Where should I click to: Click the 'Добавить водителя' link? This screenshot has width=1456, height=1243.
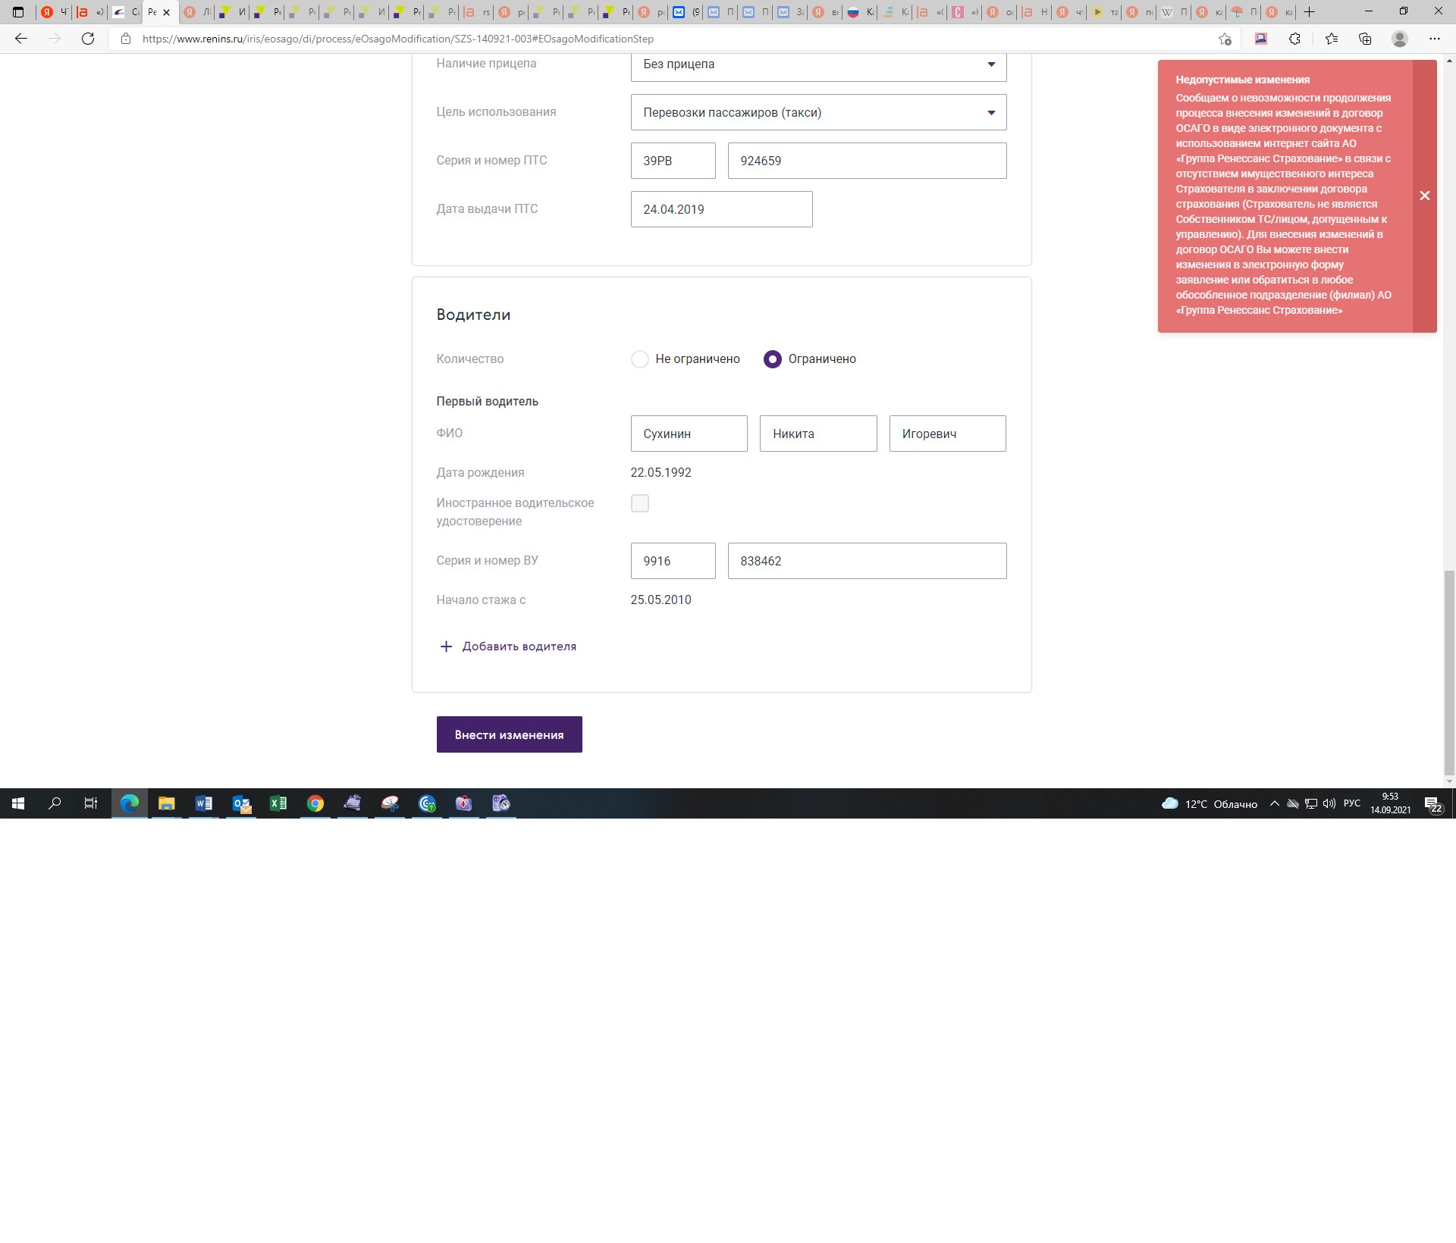(519, 647)
